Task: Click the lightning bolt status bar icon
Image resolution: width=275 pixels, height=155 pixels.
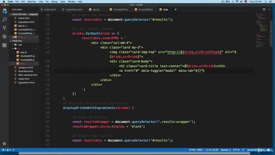Action: point(13,150)
